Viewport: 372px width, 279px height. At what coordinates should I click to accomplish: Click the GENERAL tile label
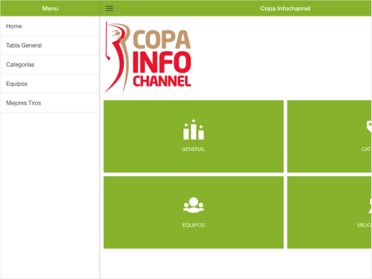point(194,149)
